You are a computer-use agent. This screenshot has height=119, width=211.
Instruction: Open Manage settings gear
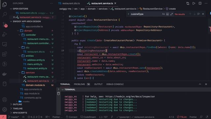point(4,109)
